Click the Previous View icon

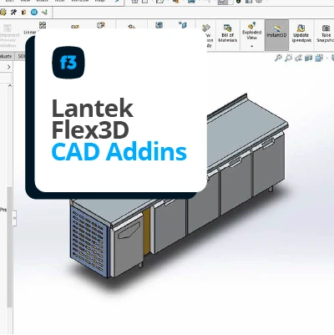[x=298, y=58]
